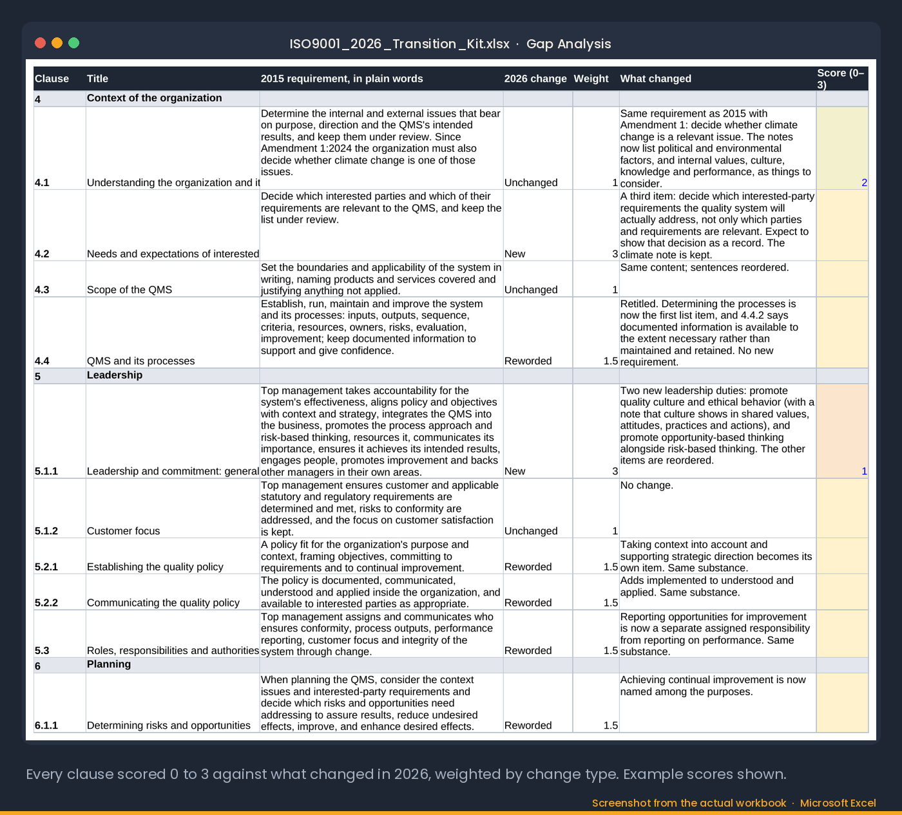Click the green maximize window button
902x815 pixels.
pyautogui.click(x=73, y=43)
